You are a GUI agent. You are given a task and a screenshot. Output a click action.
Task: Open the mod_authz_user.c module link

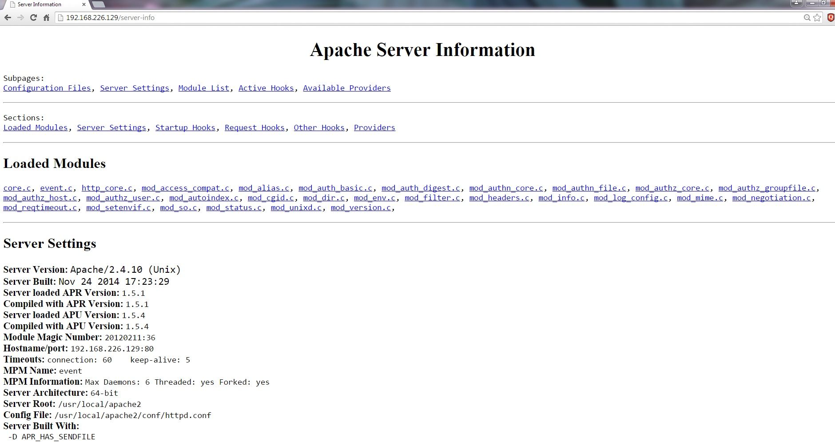[x=123, y=198]
